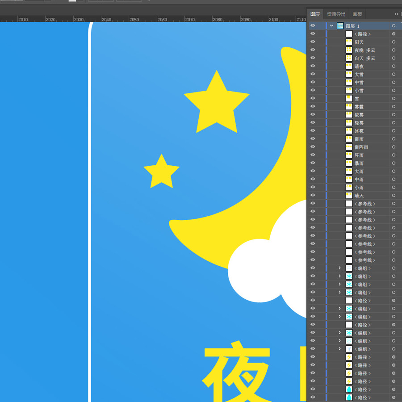This screenshot has width=402, height=402.
Task: Select the small yellow star on the canvas
Action: point(162,173)
